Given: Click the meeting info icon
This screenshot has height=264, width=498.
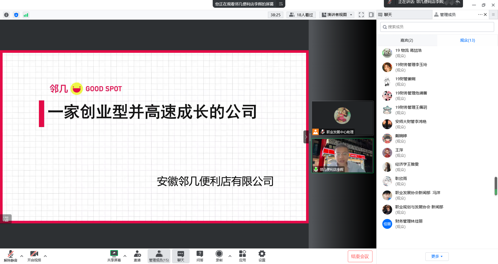Looking at the screenshot, I should (x=6, y=15).
